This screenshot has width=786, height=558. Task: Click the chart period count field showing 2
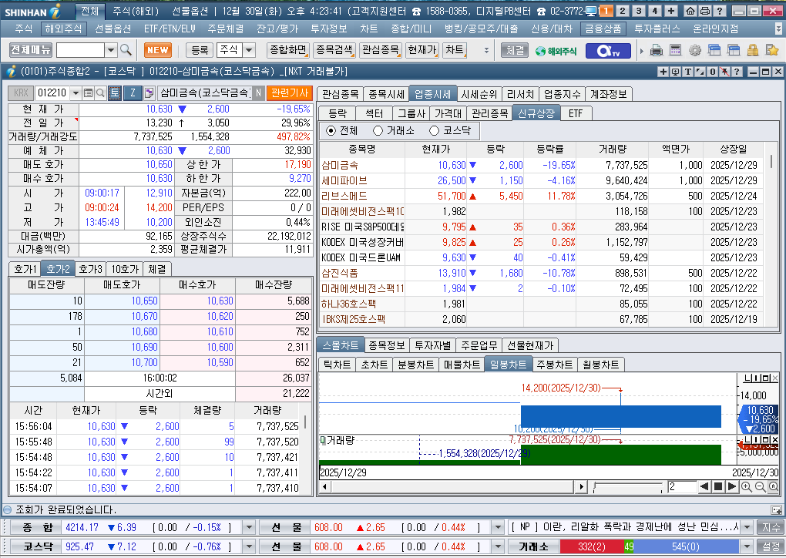pos(682,487)
